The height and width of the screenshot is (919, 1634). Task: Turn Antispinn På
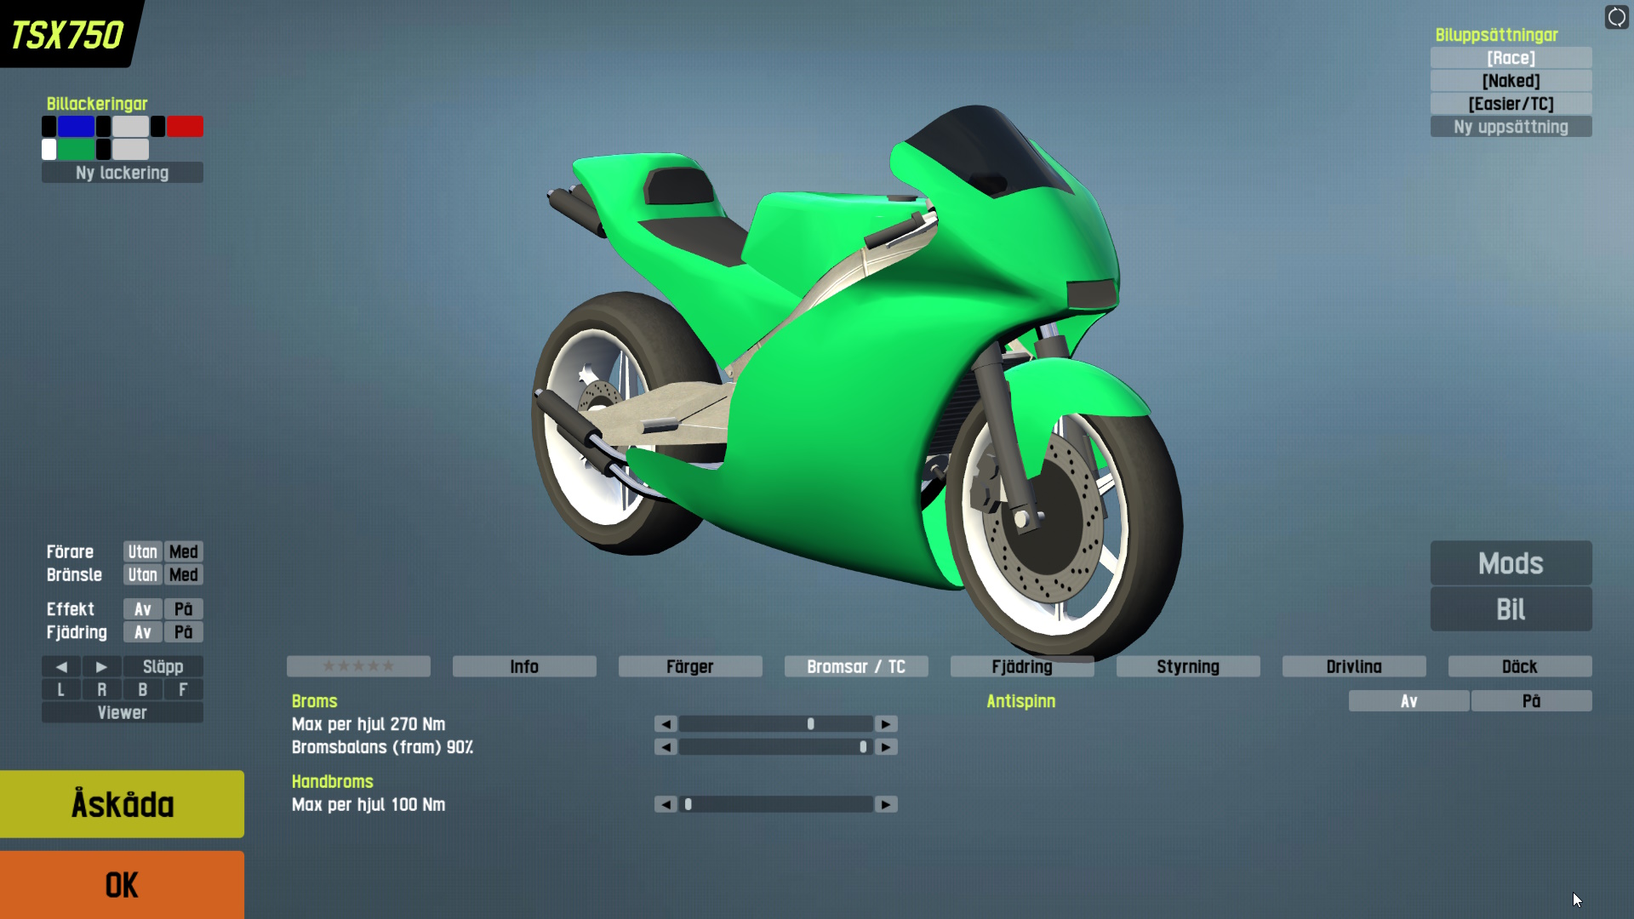pyautogui.click(x=1531, y=701)
